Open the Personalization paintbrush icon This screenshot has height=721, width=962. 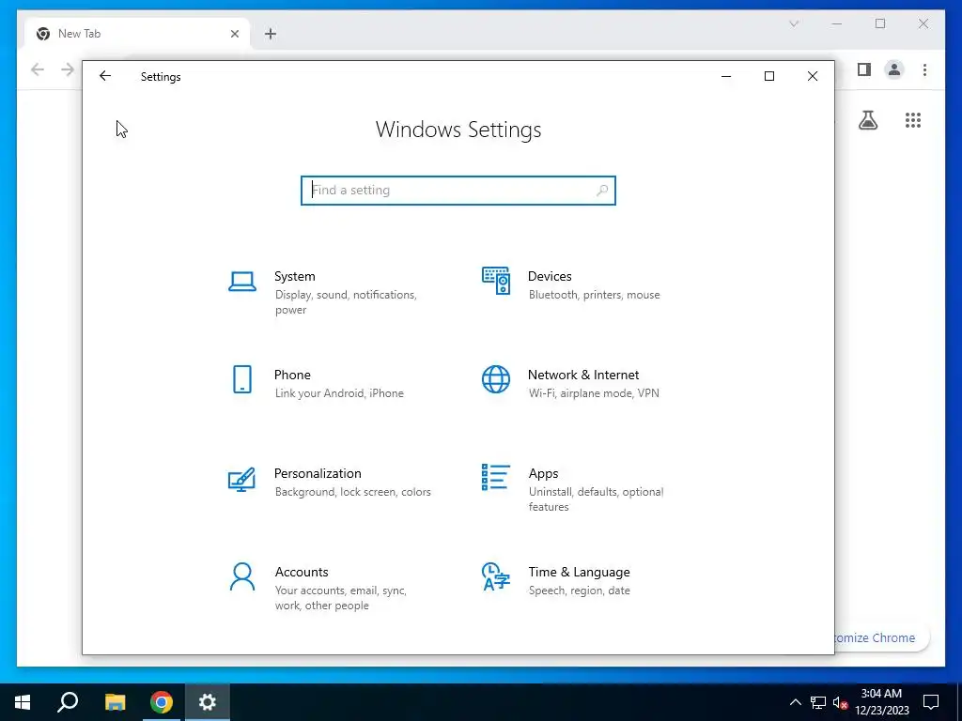click(241, 480)
